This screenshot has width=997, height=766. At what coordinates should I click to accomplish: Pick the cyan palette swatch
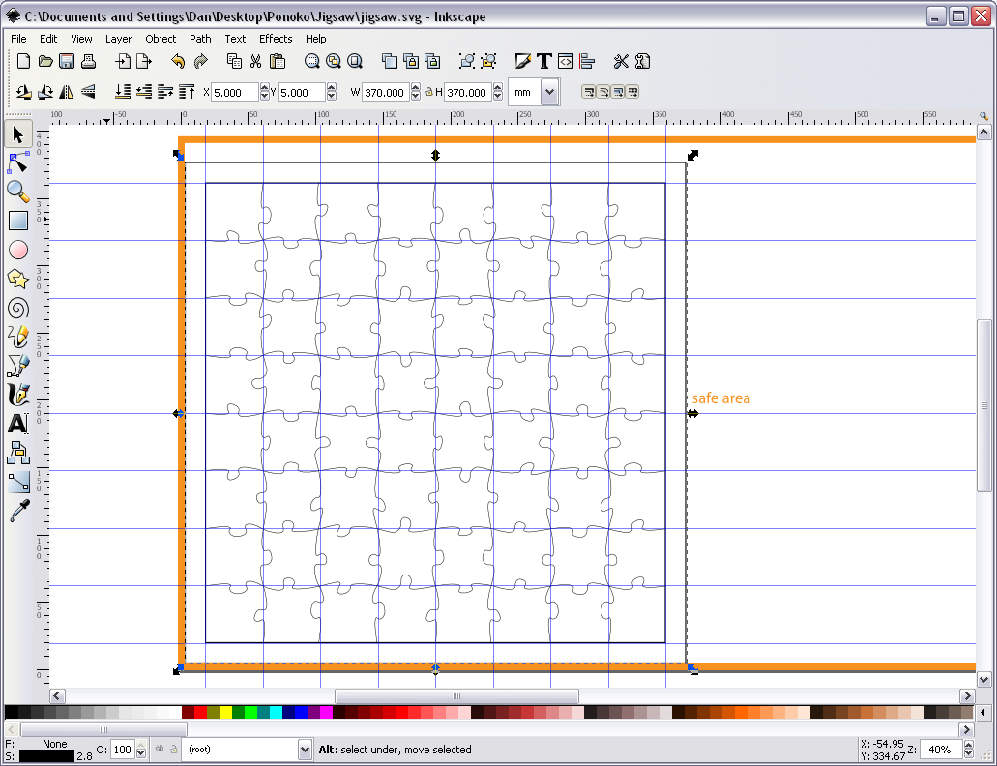tap(276, 712)
